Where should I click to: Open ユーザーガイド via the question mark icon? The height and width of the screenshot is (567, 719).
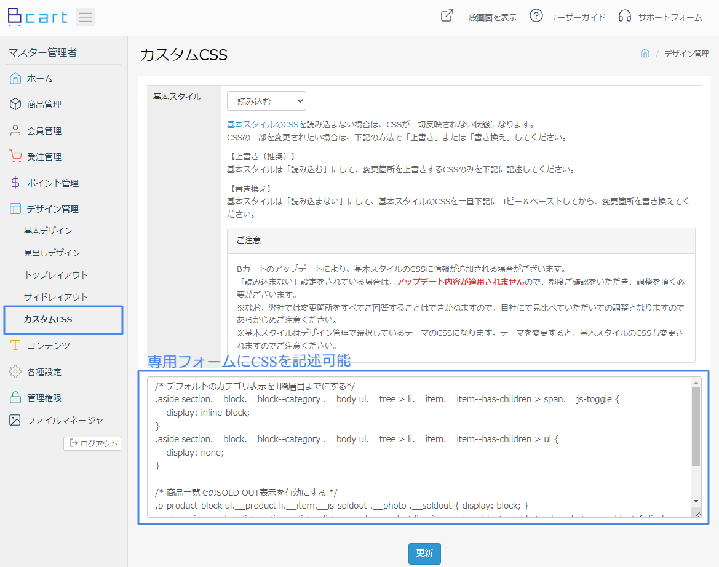tap(536, 15)
